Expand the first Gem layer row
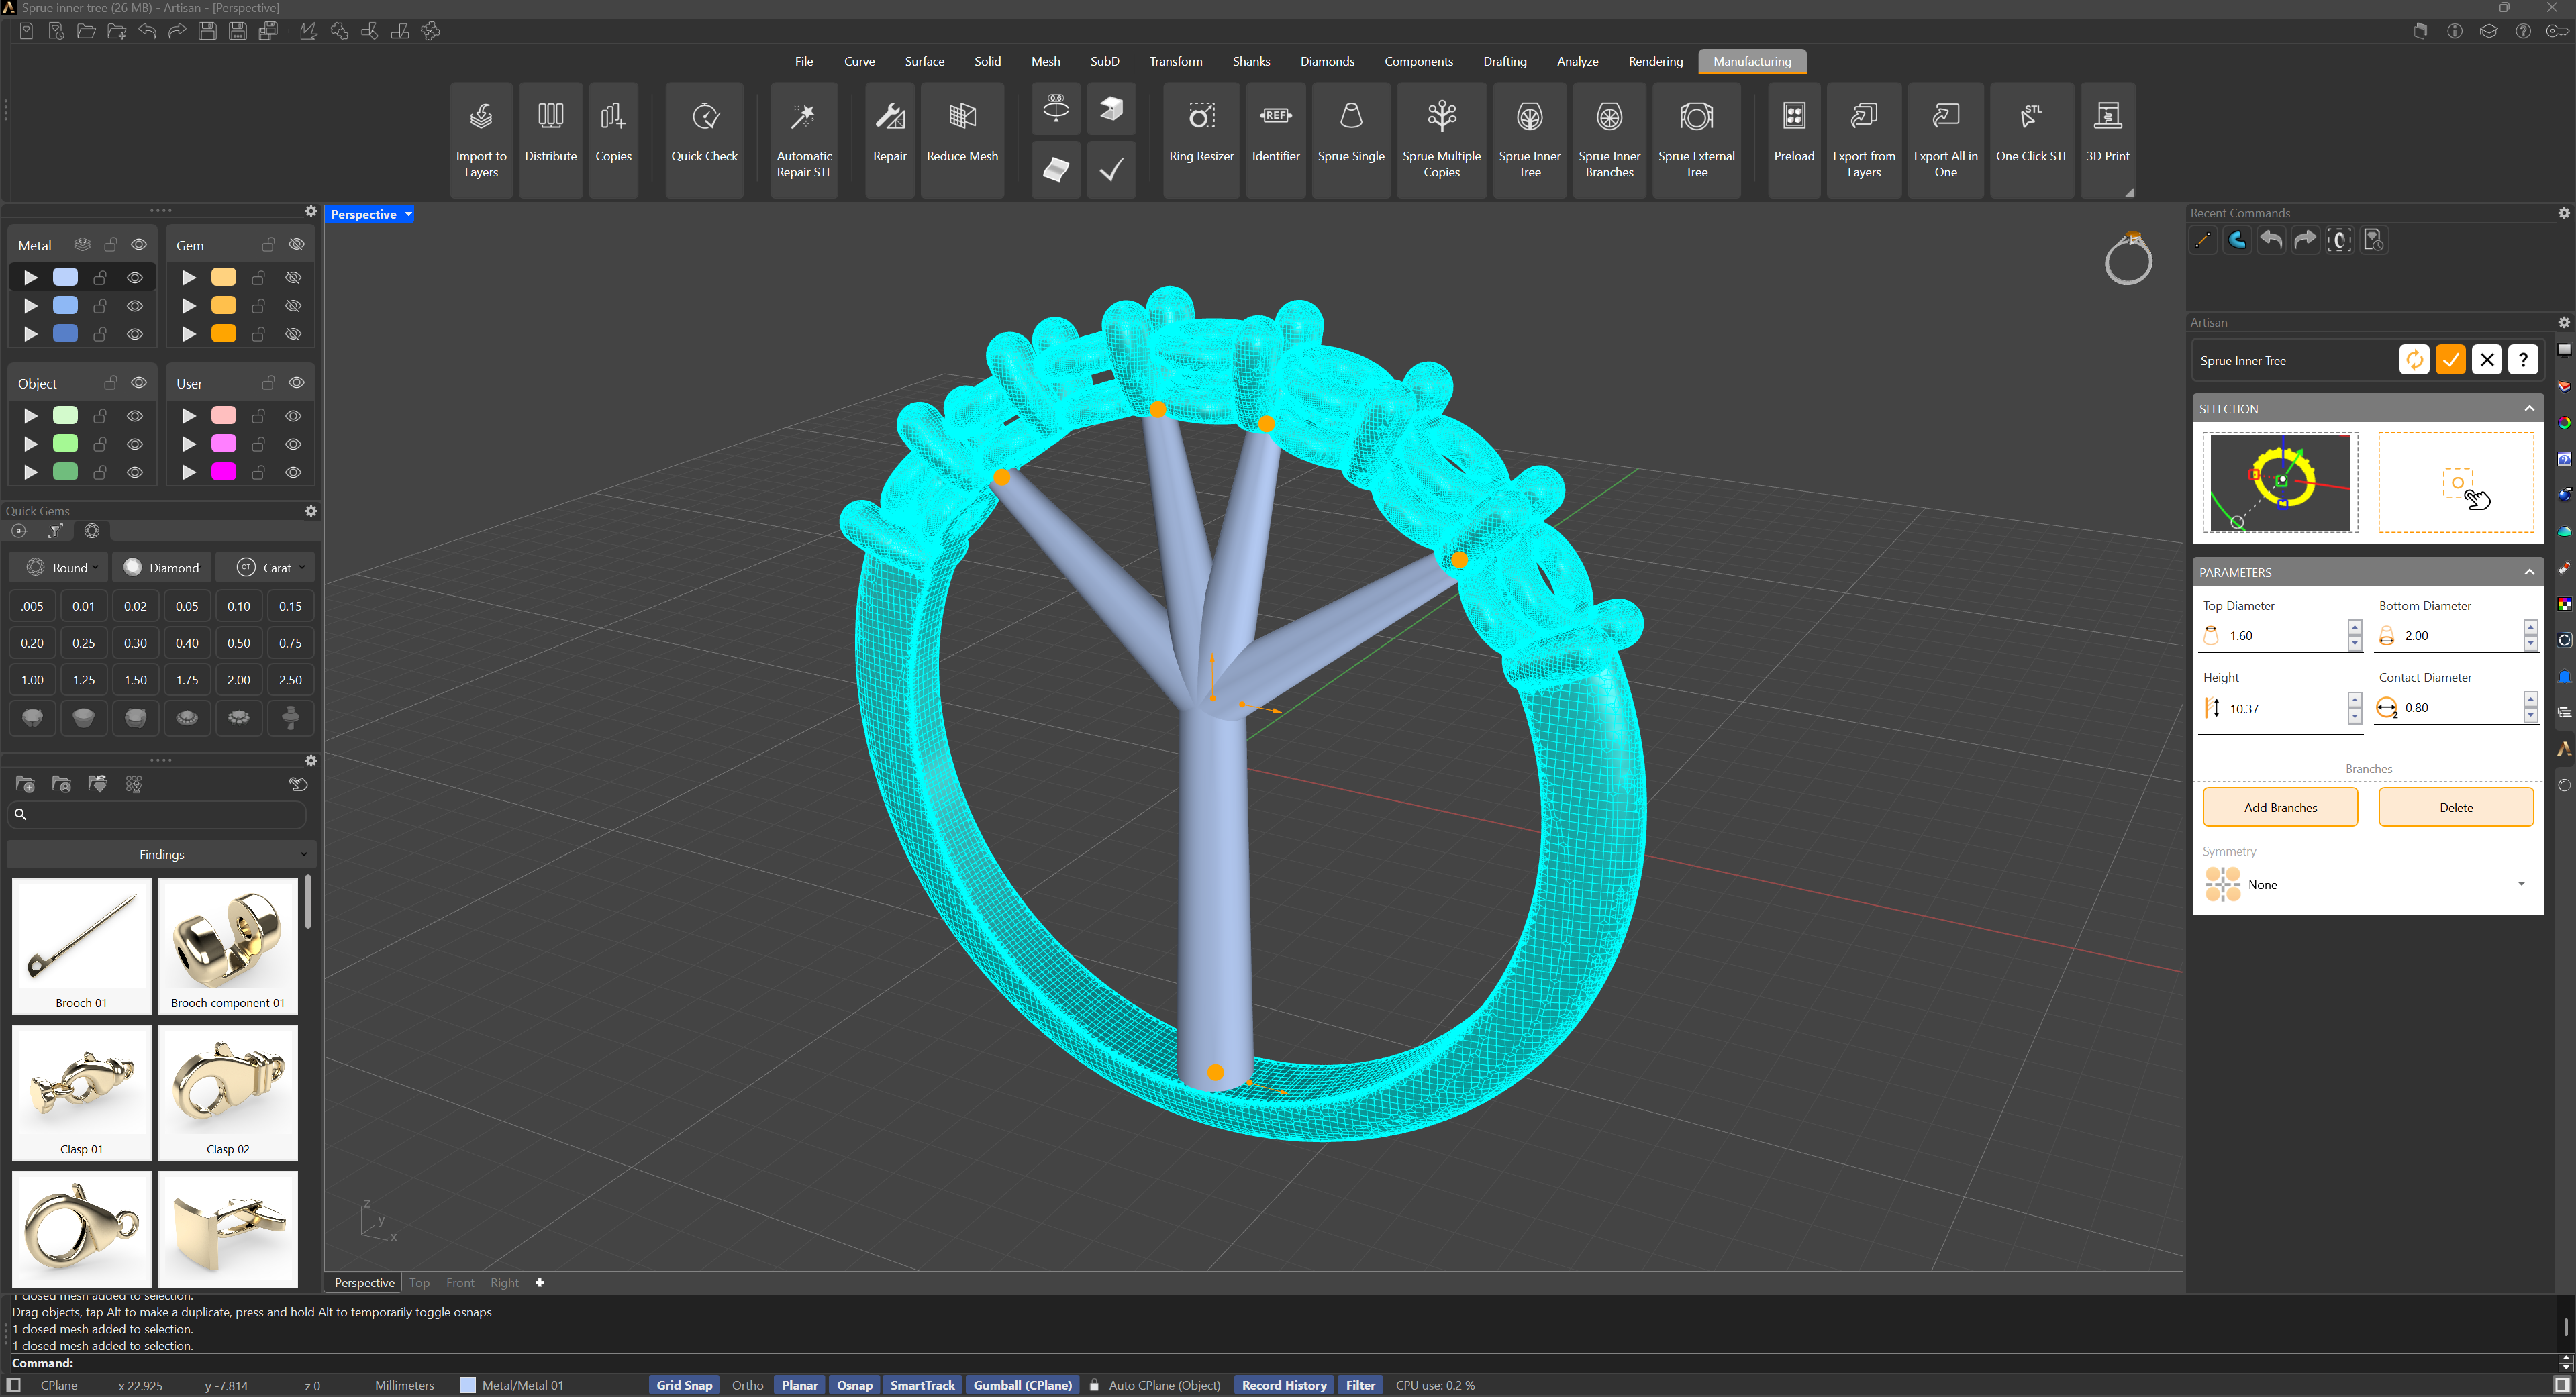 tap(189, 277)
